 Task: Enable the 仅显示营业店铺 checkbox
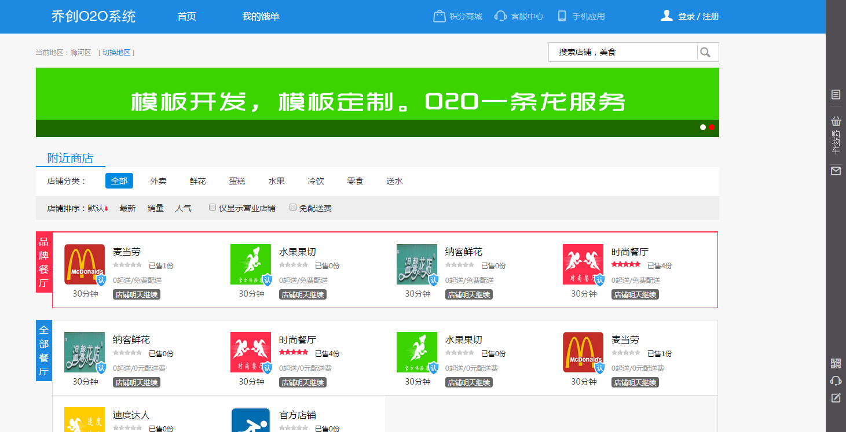pyautogui.click(x=213, y=207)
